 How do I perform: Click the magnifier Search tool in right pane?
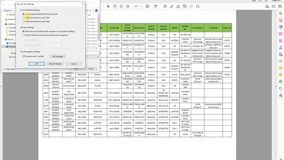coord(280,13)
